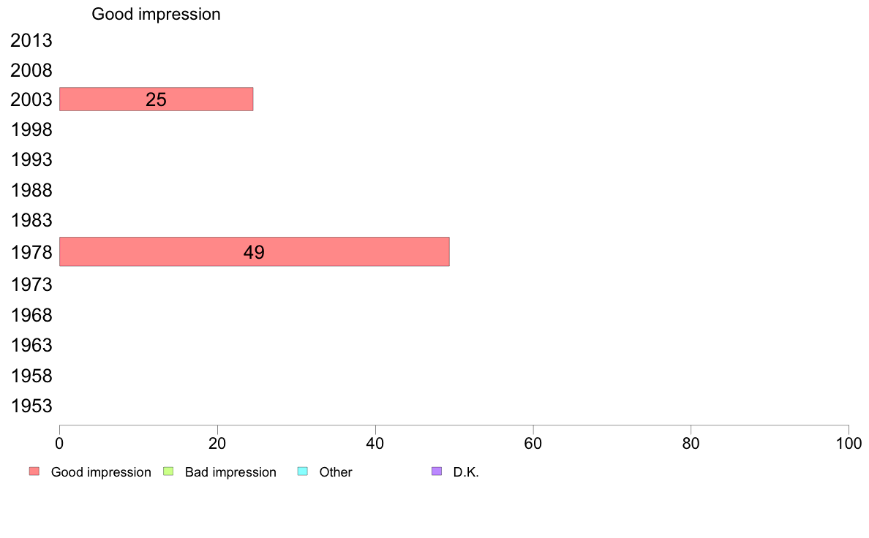Click the D.K. legend text
Image resolution: width=869 pixels, height=538 pixels.
466,472
